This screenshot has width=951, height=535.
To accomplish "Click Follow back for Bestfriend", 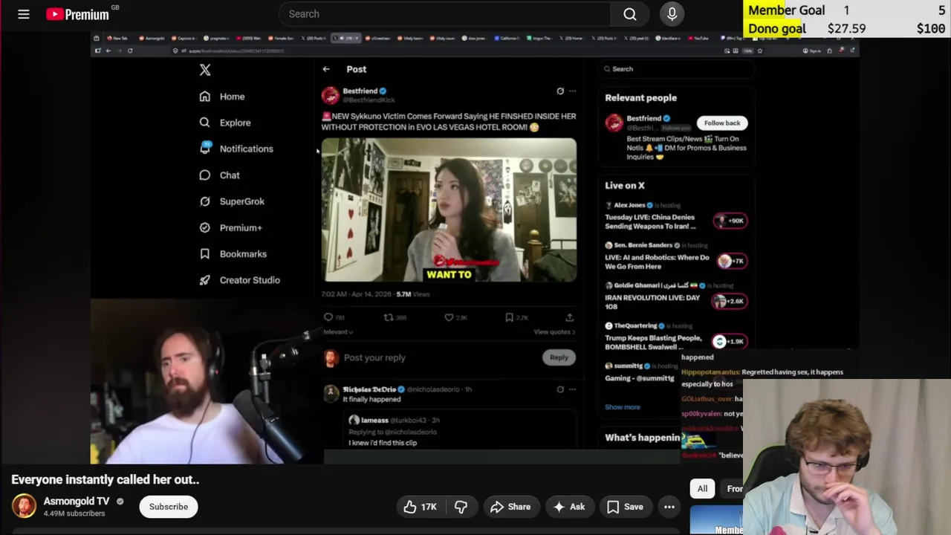I will point(722,123).
